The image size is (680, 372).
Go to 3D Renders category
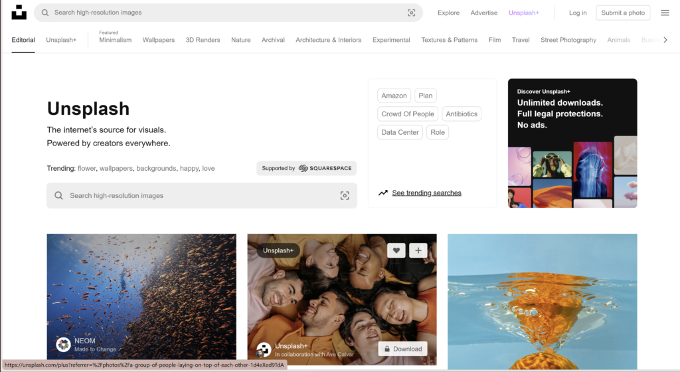tap(203, 40)
